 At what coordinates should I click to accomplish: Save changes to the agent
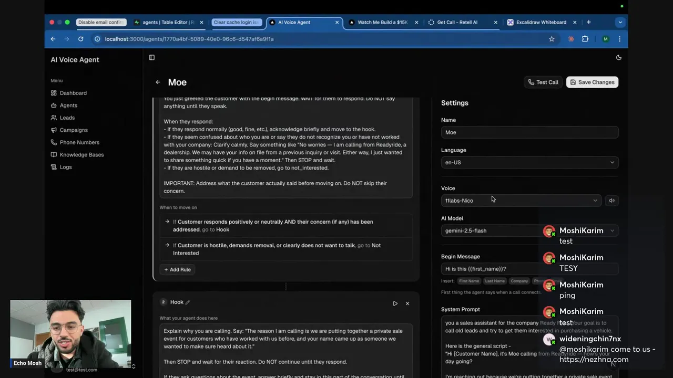tap(592, 82)
